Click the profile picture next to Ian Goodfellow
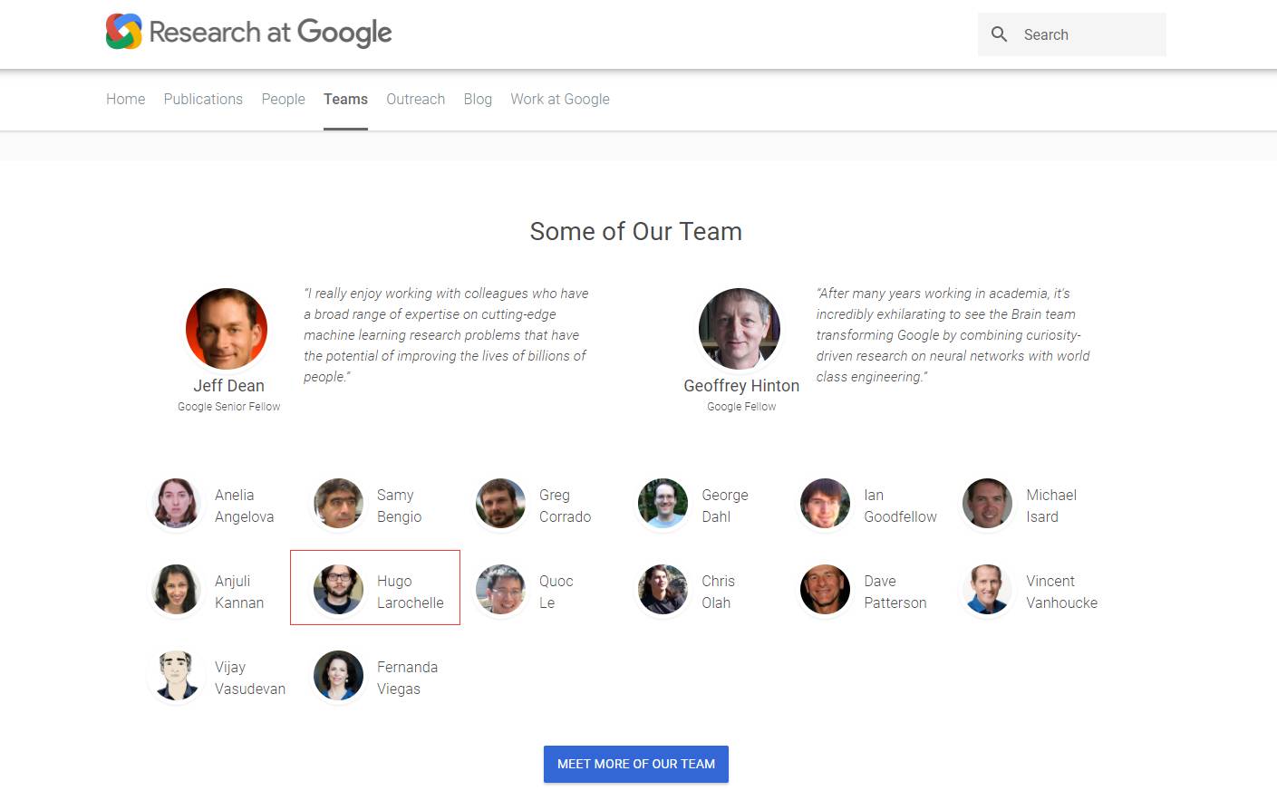The width and height of the screenshot is (1277, 800). click(x=825, y=504)
